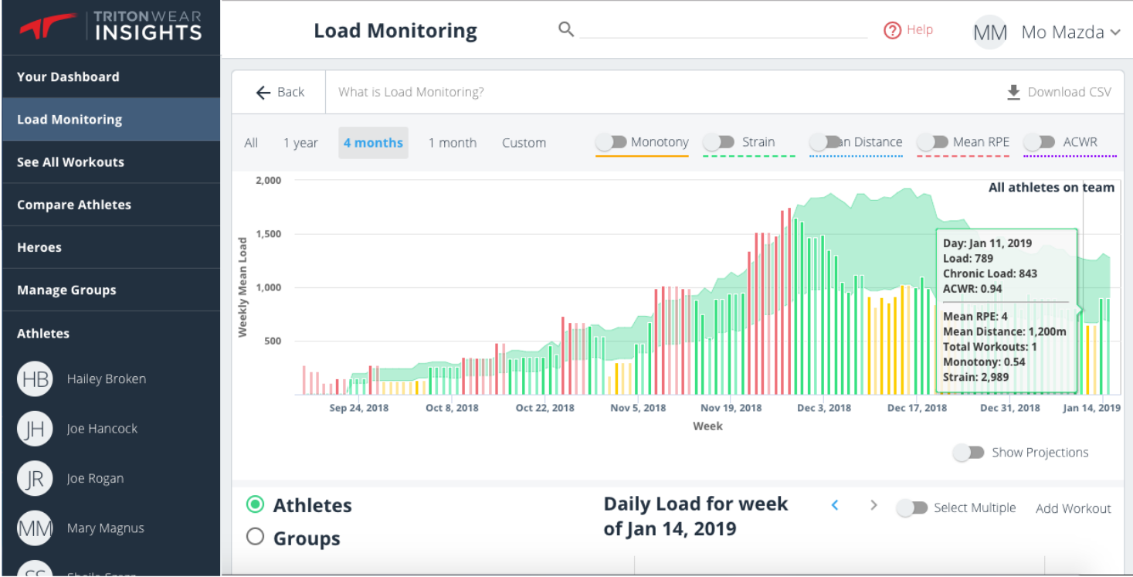Click athlete name Joe Hancock

click(x=102, y=429)
